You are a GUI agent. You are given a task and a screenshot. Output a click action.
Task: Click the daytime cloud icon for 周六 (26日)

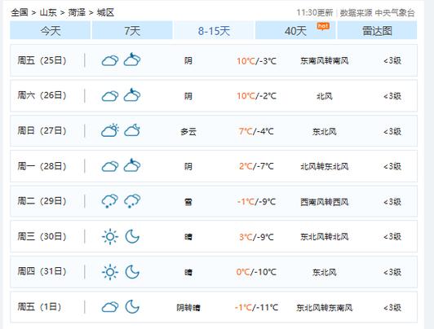click(110, 96)
